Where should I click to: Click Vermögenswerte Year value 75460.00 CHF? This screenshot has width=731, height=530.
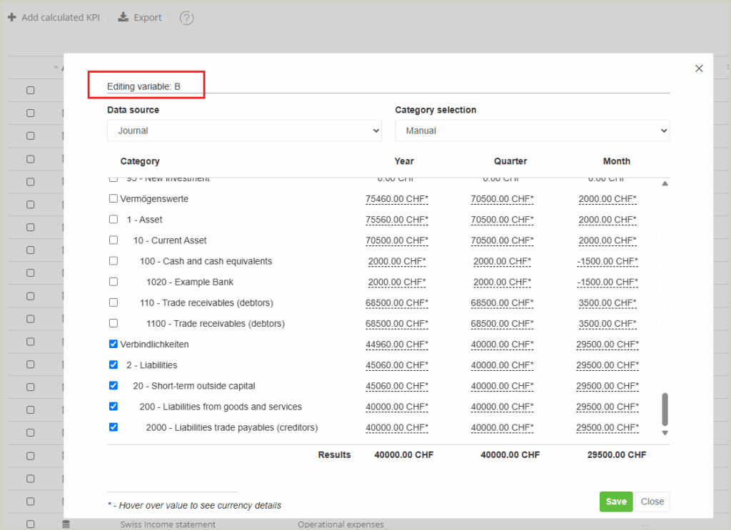[397, 199]
